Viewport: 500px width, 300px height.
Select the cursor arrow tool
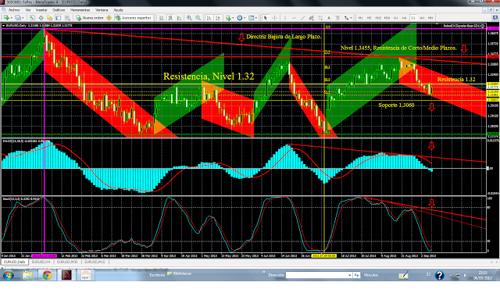click(x=266, y=18)
